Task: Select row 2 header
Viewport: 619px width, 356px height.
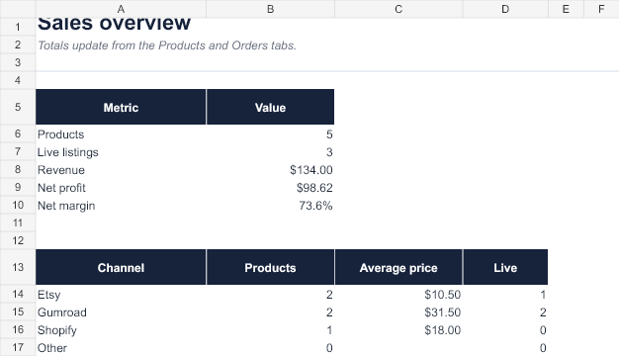Action: tap(18, 44)
